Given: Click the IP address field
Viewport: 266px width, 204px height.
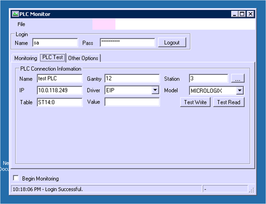Looking at the screenshot, I should (60, 91).
